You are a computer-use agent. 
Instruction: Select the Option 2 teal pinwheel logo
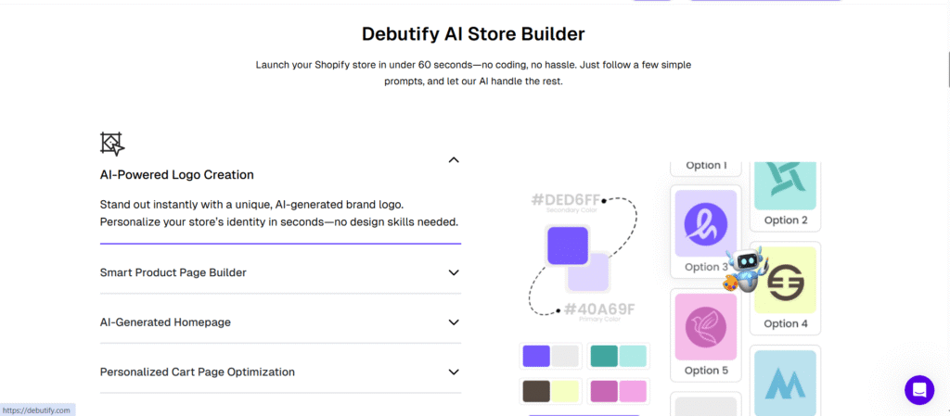(785, 183)
